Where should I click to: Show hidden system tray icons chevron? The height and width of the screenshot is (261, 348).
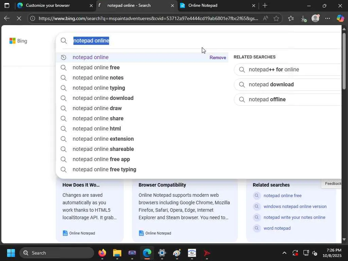click(284, 253)
